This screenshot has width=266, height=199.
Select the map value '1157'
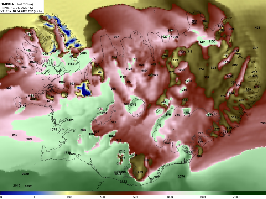[23, 106]
